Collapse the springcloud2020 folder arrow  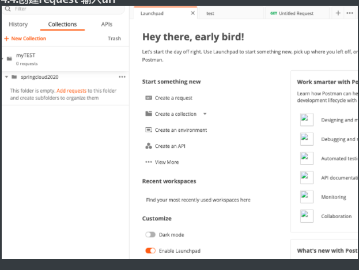click(x=6, y=77)
